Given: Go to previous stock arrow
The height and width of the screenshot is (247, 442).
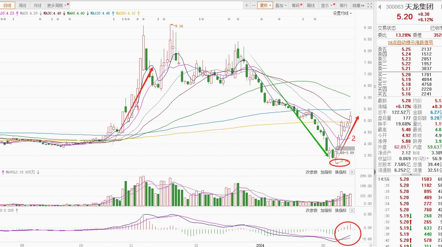Looking at the screenshot, I should click(380, 7).
